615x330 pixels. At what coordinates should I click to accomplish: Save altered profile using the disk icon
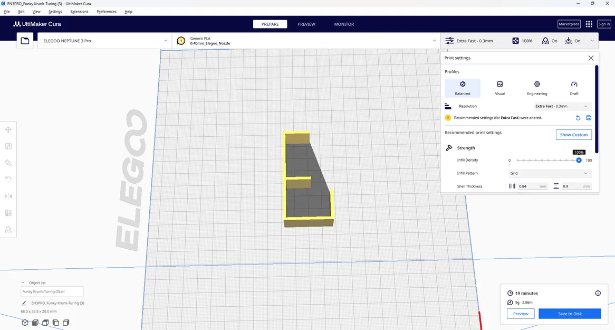[x=588, y=118]
